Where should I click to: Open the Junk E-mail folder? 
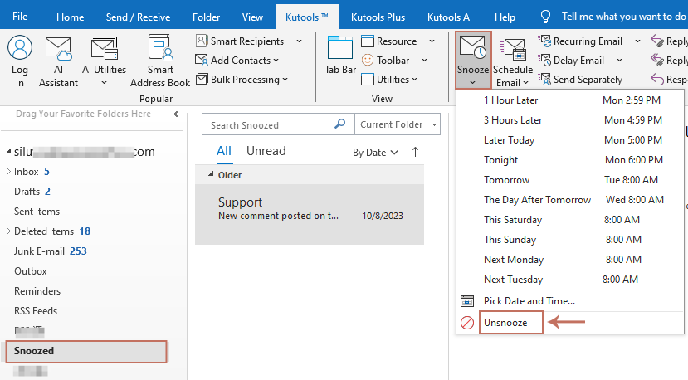tap(50, 251)
